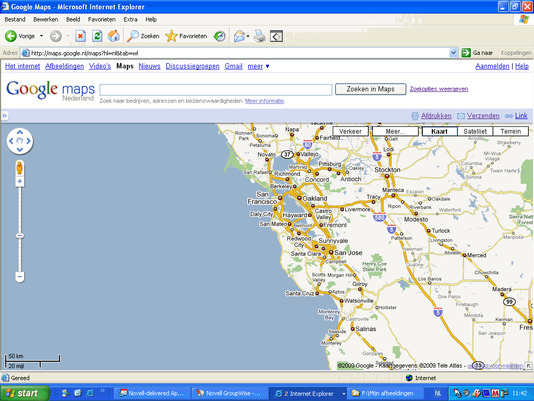Stop page loading with red X icon
The height and width of the screenshot is (401, 534).
tap(80, 36)
